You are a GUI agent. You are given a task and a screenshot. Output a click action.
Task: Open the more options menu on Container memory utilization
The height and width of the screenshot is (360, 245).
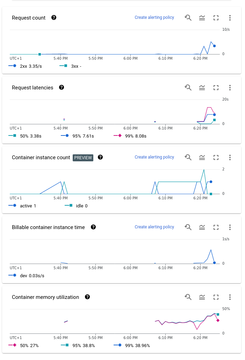(x=230, y=297)
